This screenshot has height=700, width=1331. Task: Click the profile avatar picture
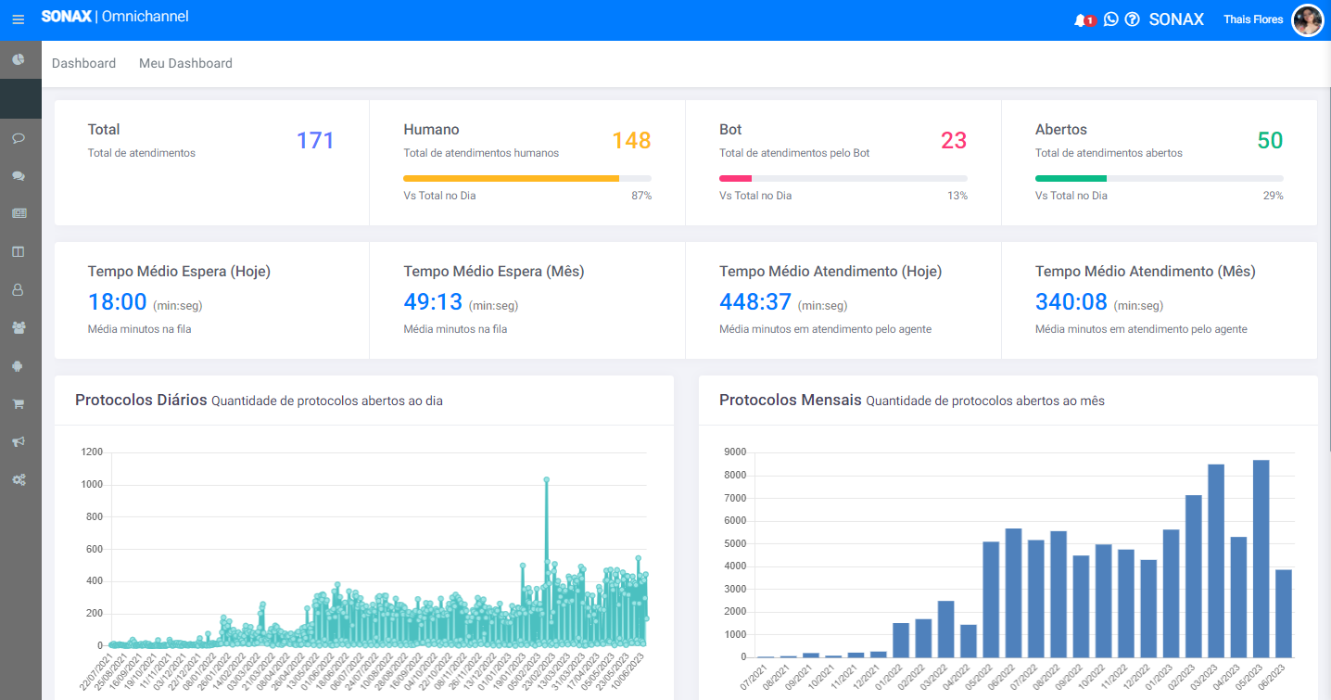1307,19
